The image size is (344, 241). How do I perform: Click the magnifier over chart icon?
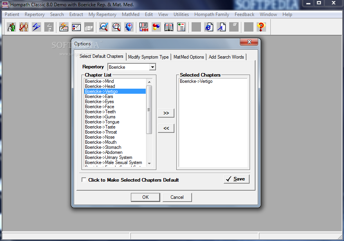103,27
